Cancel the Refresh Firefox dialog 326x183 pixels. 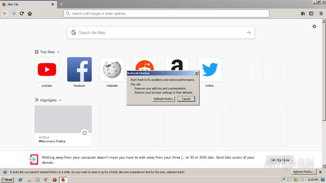186,99
